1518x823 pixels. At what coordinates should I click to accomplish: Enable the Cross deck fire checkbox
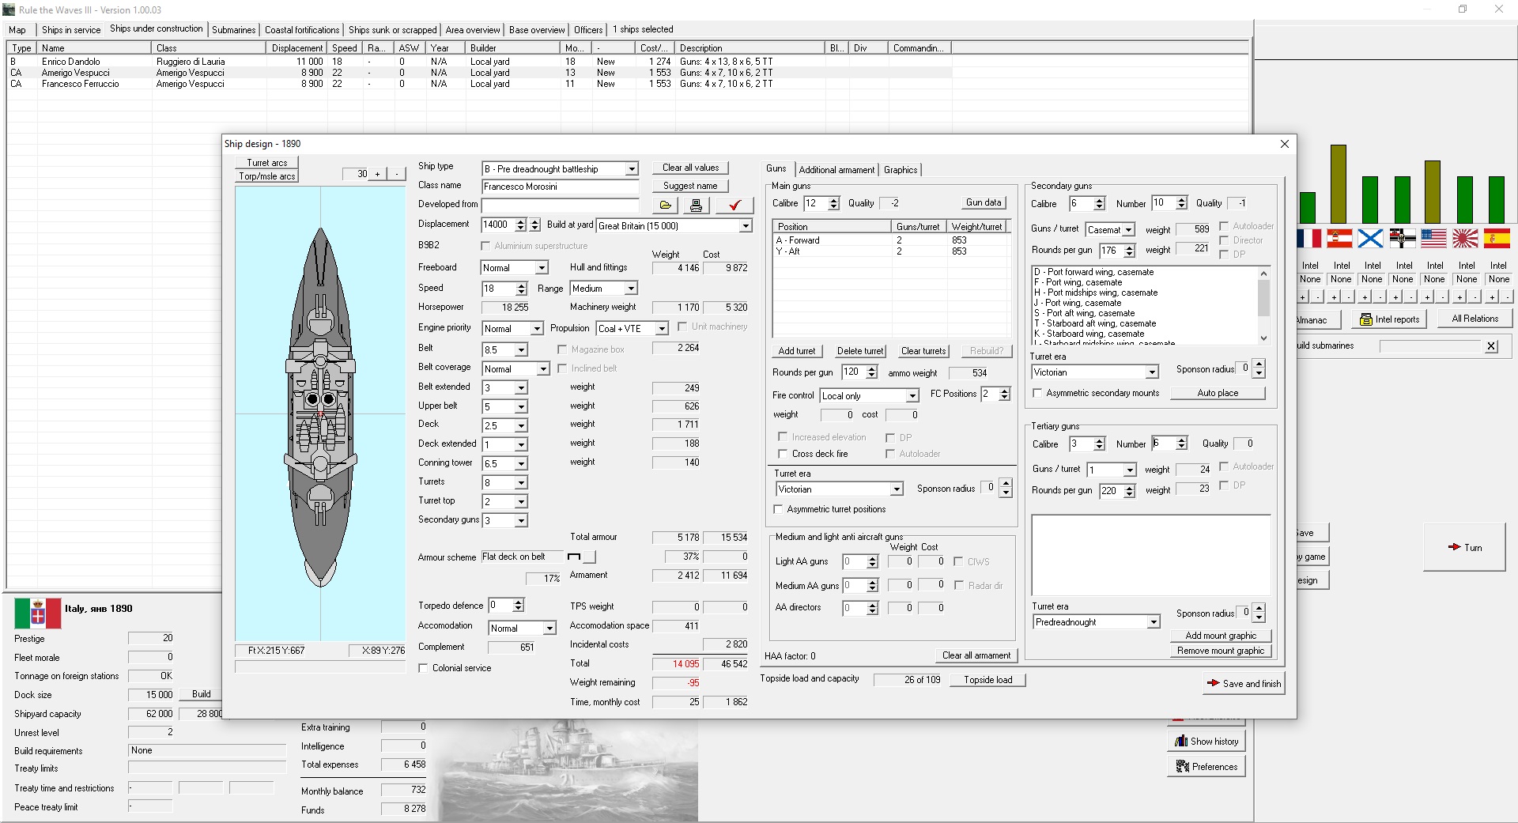(783, 454)
